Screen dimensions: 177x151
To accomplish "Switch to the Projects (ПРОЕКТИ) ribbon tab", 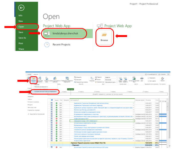I will click(36, 74).
